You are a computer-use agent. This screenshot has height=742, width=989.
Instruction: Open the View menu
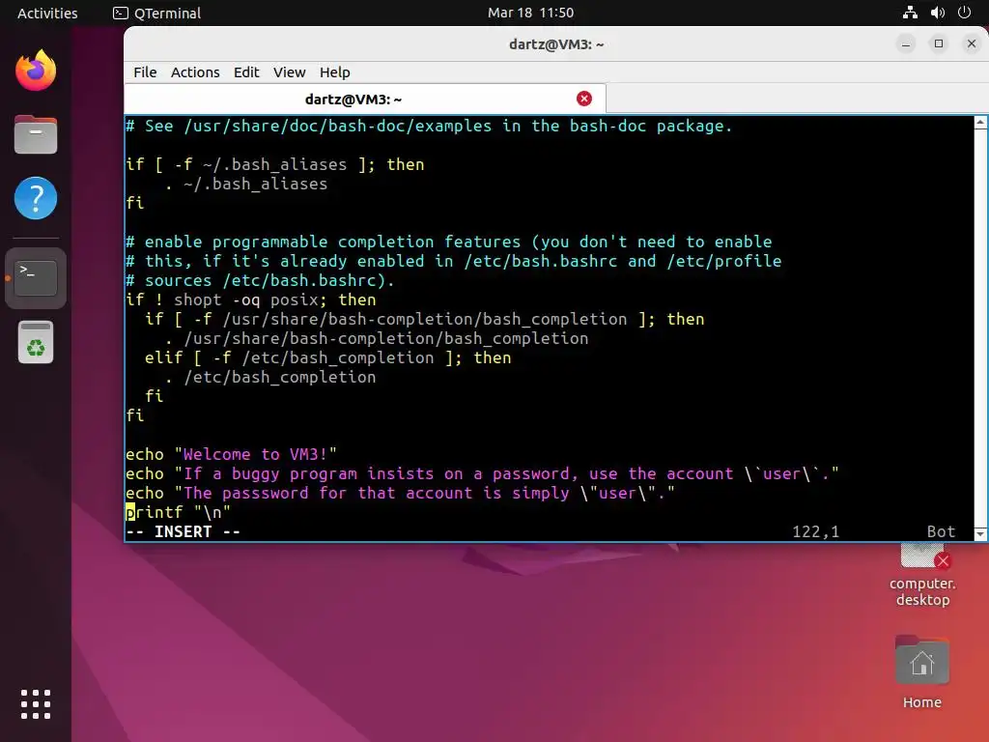(x=289, y=72)
